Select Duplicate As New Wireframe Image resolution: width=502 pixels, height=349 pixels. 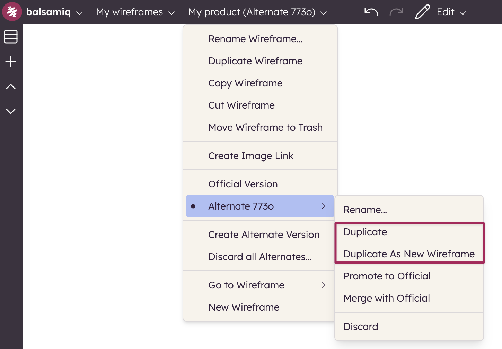tap(409, 254)
